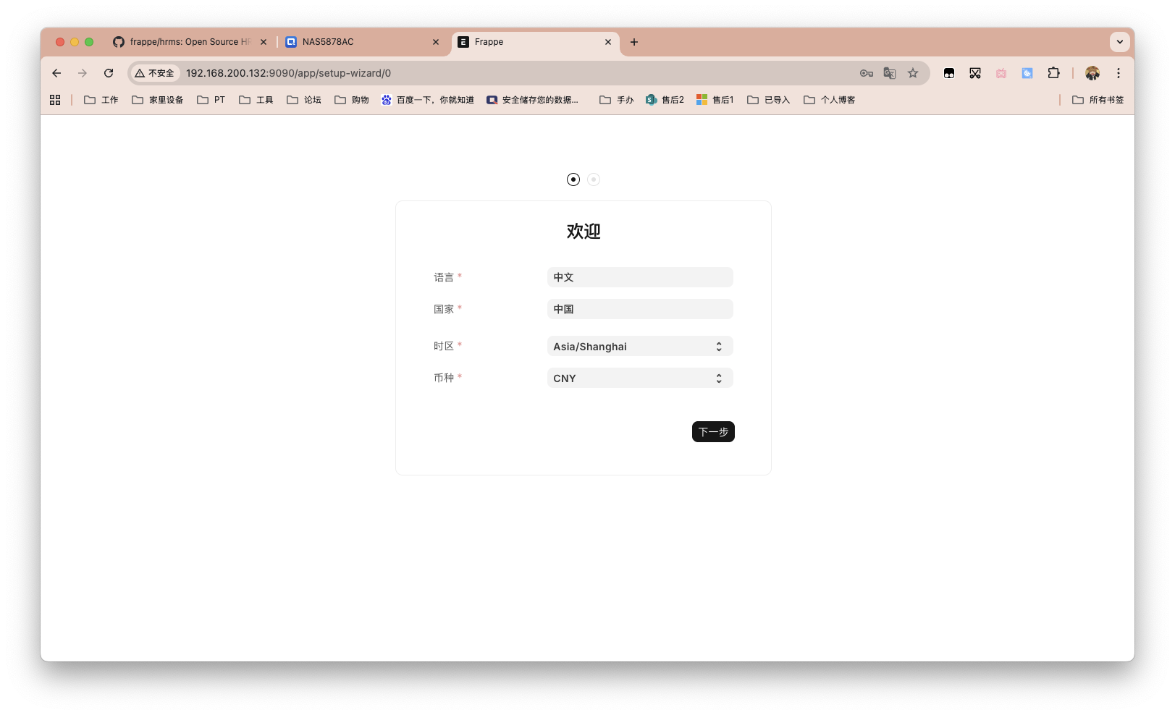This screenshot has height=715, width=1175.
Task: Reload the setup wizard page
Action: pyautogui.click(x=109, y=73)
